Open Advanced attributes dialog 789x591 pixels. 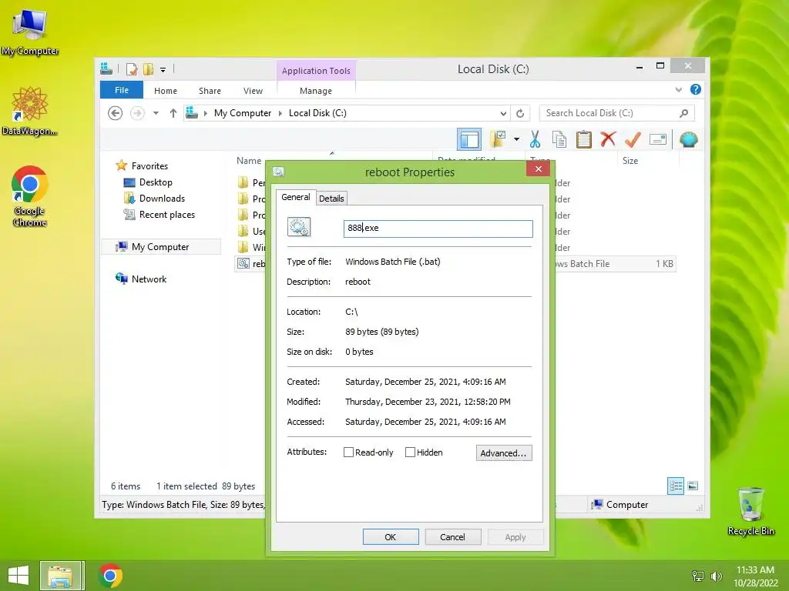tap(503, 452)
